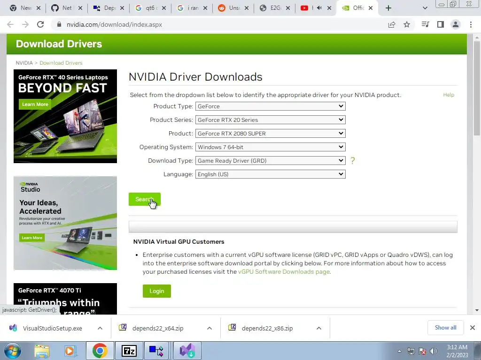Click Learn More on NVIDIA Studio ad
Viewport: 481px width, 360px height.
click(32, 238)
